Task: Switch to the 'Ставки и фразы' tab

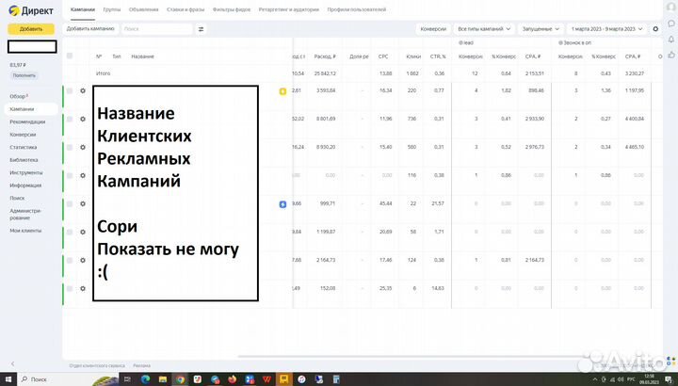Action: point(186,9)
